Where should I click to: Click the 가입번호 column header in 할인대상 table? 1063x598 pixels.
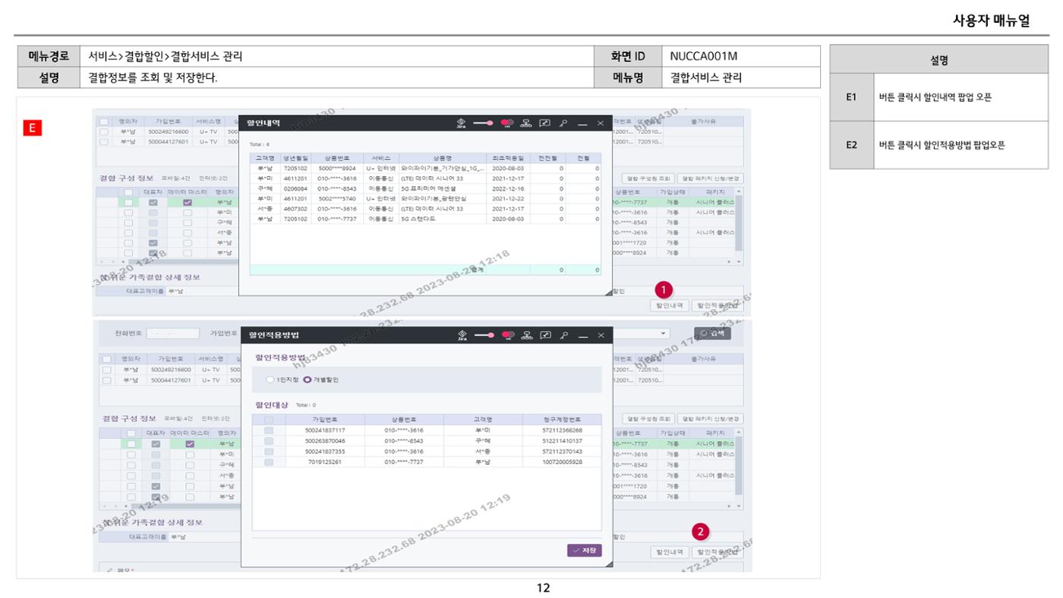(324, 419)
